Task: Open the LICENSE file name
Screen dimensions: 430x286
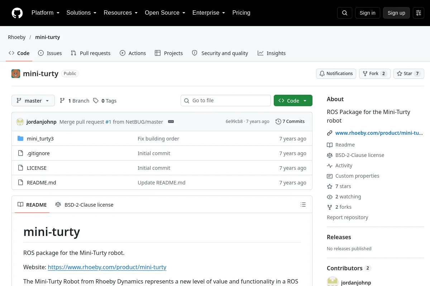Action: click(37, 168)
